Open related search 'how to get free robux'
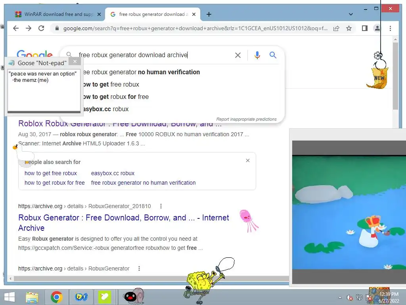The image size is (406, 305). click(x=51, y=173)
